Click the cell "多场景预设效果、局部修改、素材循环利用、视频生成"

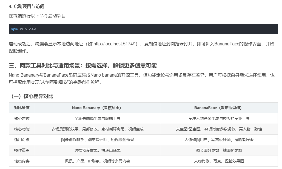click(98, 129)
